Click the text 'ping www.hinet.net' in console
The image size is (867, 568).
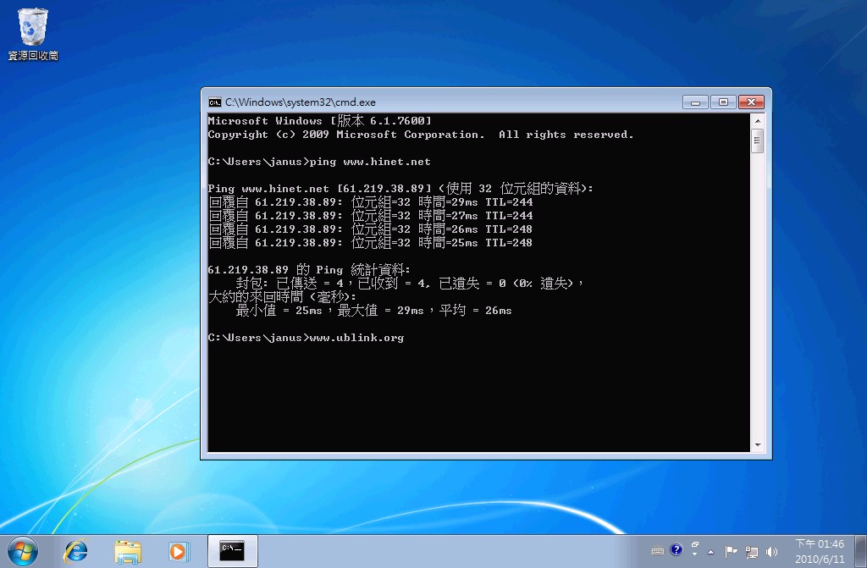370,162
